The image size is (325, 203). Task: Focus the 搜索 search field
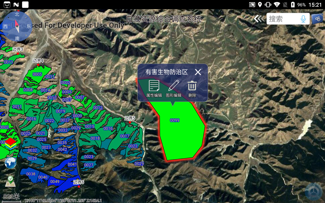[282, 19]
